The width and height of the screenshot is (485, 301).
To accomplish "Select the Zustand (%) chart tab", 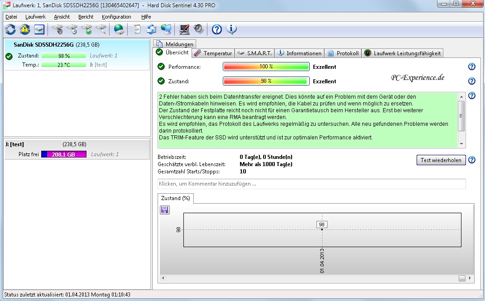I will (x=175, y=198).
